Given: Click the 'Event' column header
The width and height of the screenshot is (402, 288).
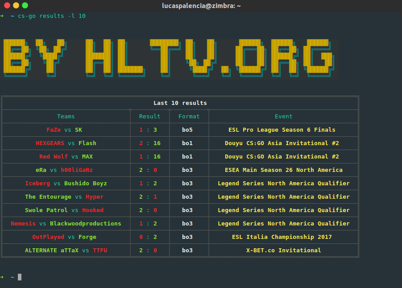Looking at the screenshot, I should (283, 116).
